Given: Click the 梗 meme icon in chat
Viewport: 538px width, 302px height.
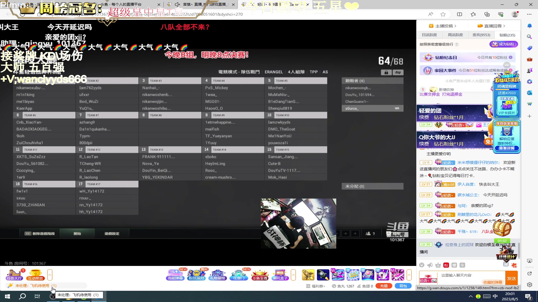Looking at the screenshot, I should pos(454,265).
